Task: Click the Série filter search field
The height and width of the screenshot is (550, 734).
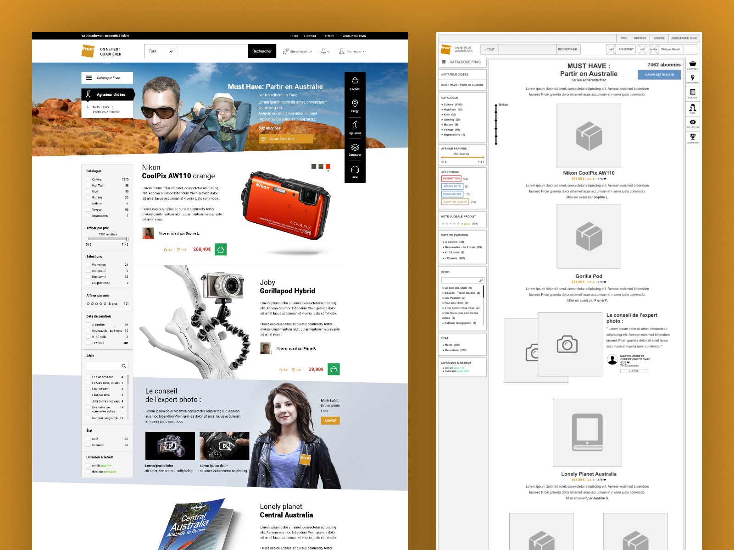Action: (x=107, y=366)
